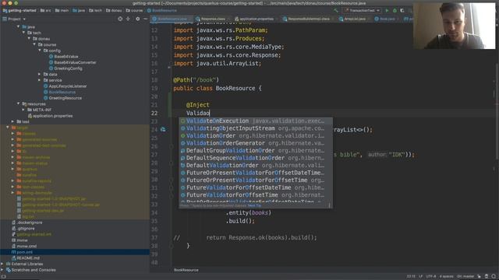
Task: Open Project panel settings gear
Action: tap(137, 19)
